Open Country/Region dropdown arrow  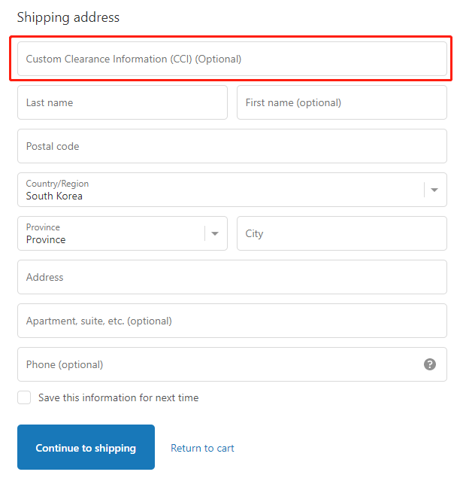[434, 190]
